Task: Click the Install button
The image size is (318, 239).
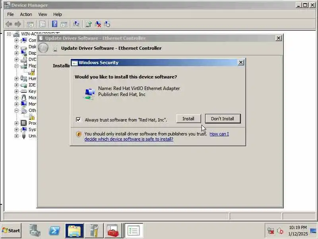Action: point(188,119)
